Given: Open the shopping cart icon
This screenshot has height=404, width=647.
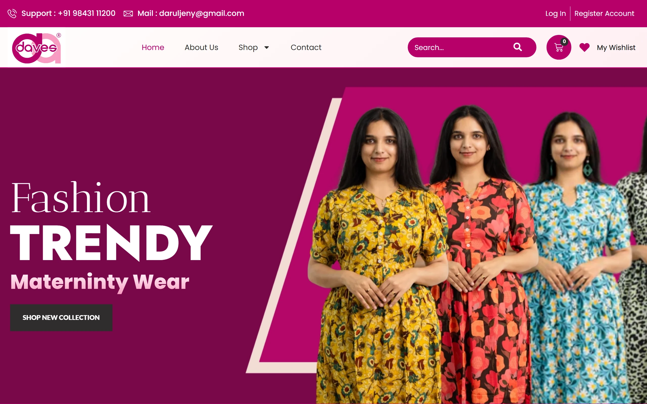Looking at the screenshot, I should click(559, 47).
